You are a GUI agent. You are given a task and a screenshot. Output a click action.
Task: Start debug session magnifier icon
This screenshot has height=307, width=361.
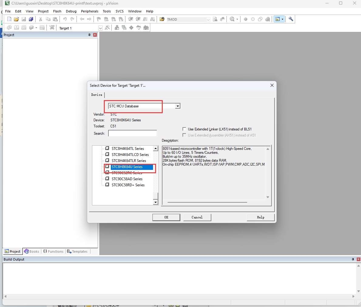pos(232,19)
